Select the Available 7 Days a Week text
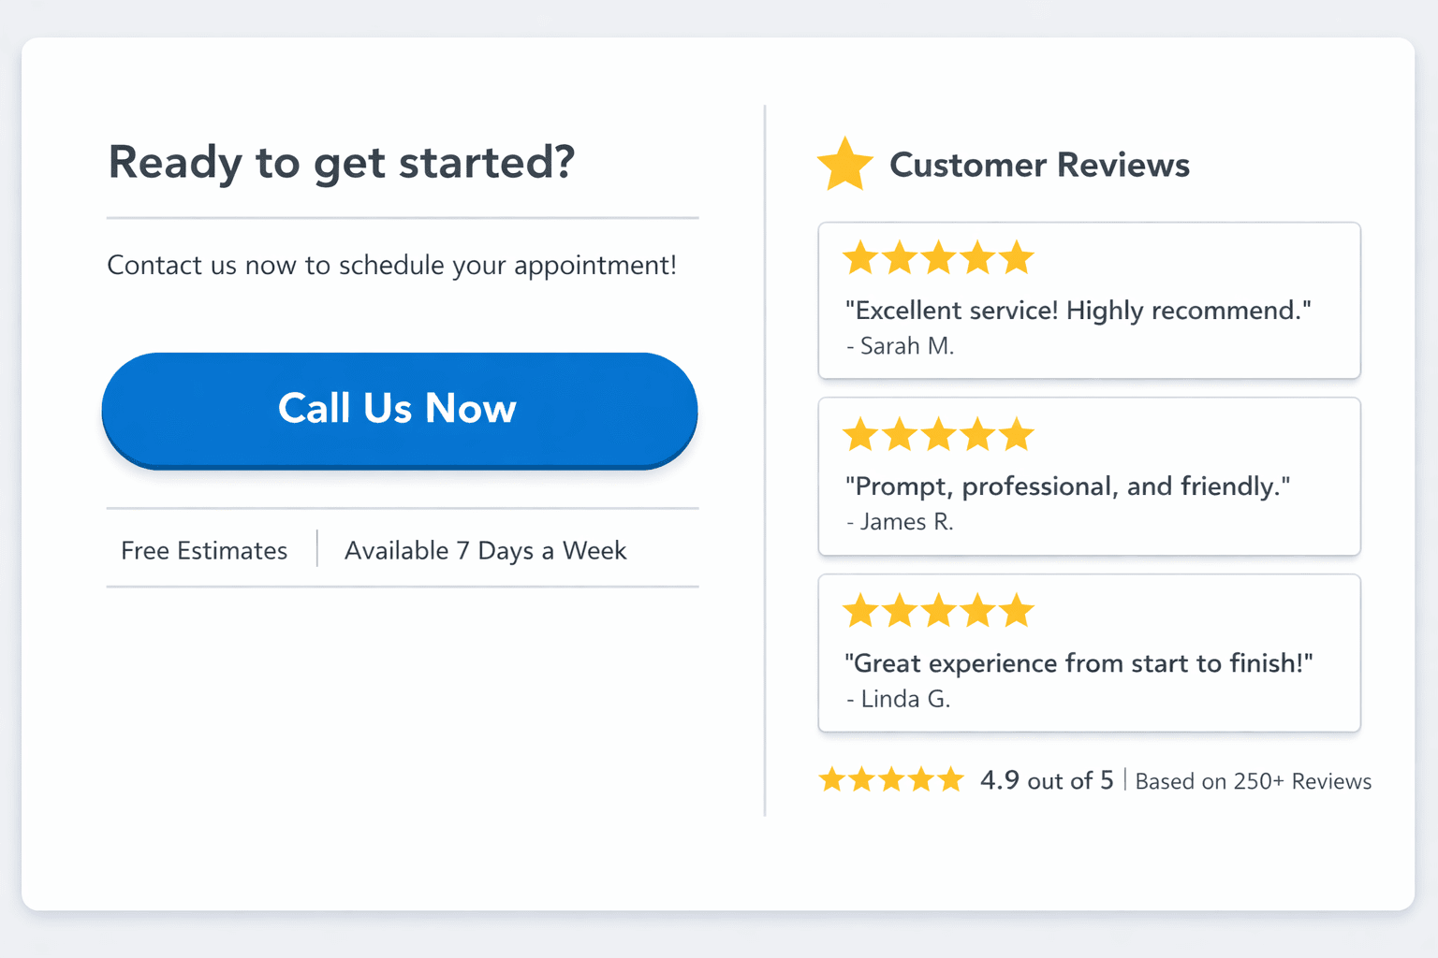 [x=485, y=550]
